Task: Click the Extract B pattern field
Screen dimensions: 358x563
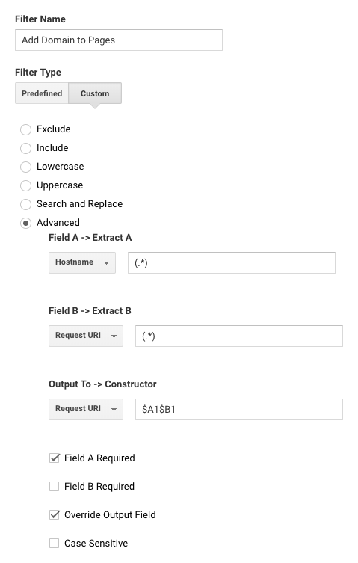Action: point(239,336)
